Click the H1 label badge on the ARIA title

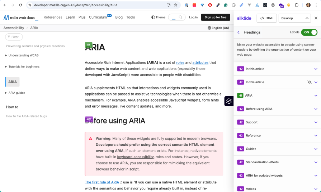pos(89,45)
